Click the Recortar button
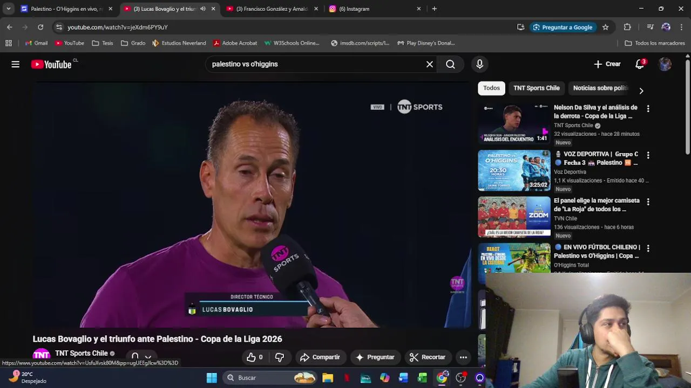Screen dimensions: 691x388 point(427,357)
